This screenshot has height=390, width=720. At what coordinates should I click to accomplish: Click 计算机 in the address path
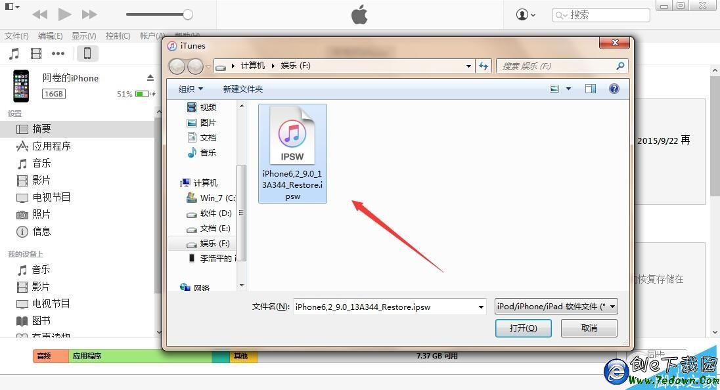click(253, 66)
